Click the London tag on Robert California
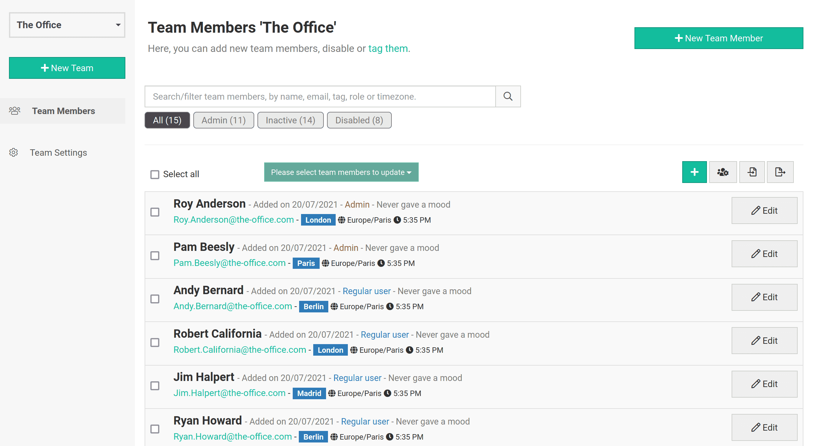The width and height of the screenshot is (814, 446). pos(330,350)
